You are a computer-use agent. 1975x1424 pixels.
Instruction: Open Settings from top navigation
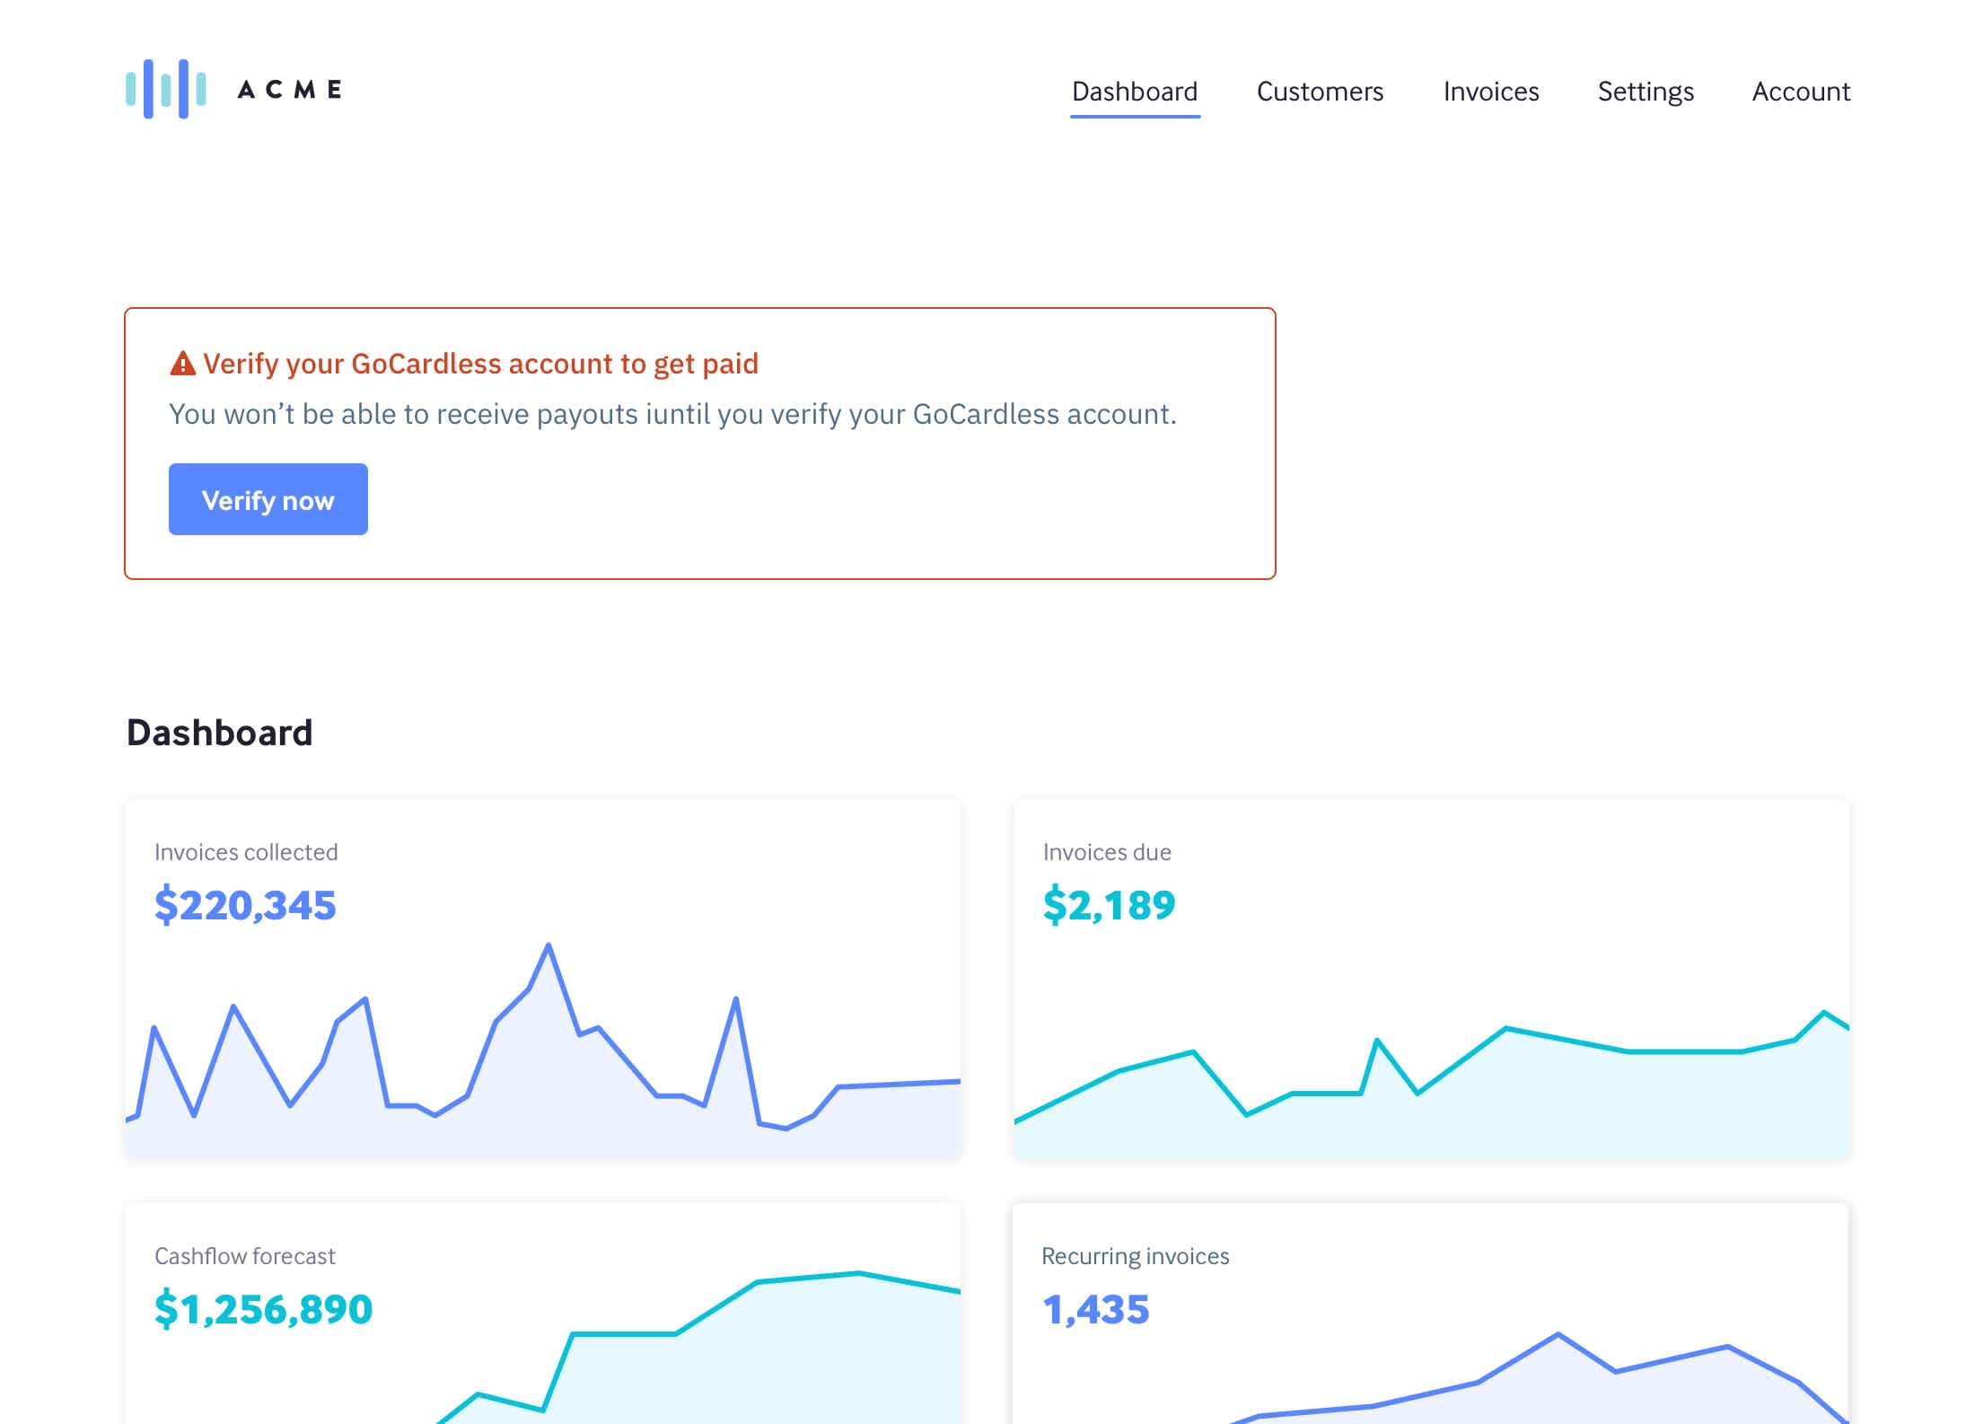[1646, 92]
